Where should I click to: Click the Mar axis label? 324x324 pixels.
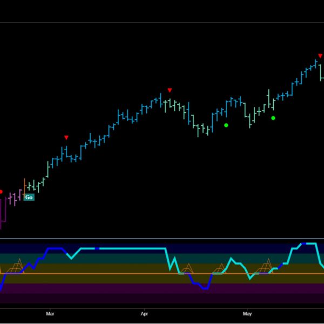pyautogui.click(x=50, y=314)
